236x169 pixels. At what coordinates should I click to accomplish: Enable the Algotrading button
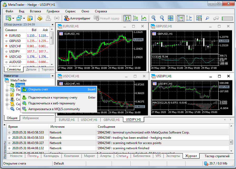click(77, 18)
